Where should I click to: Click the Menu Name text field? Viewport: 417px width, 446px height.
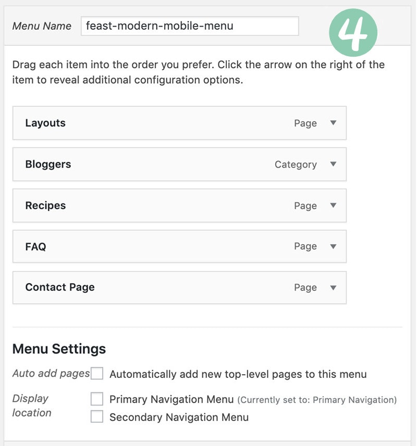tap(190, 26)
